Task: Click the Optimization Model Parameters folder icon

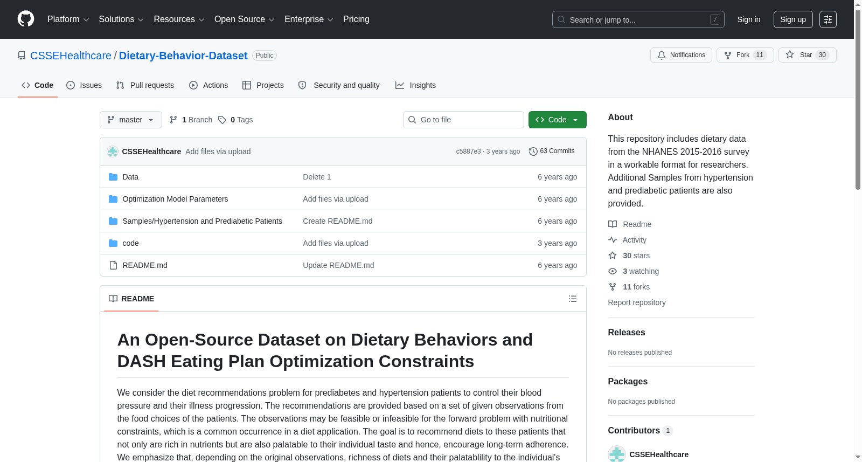Action: pos(113,199)
